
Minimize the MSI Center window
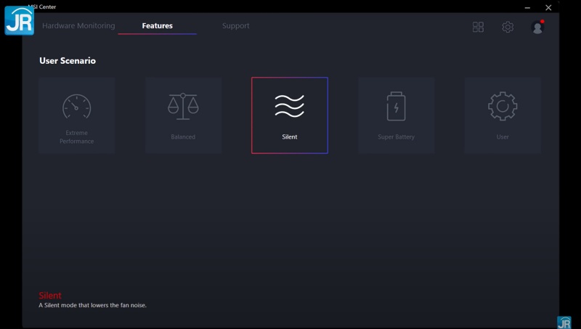[527, 7]
